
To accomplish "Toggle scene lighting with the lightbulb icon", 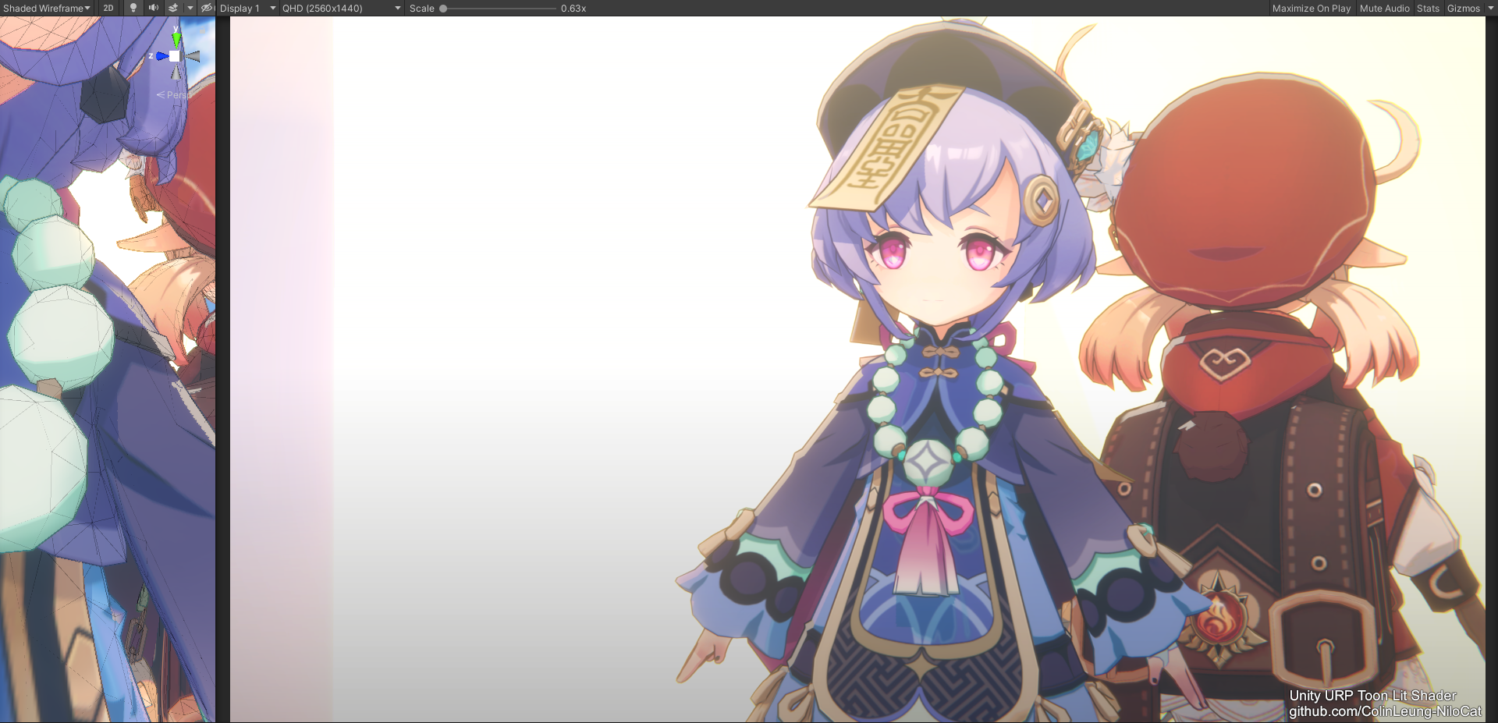I will [133, 8].
